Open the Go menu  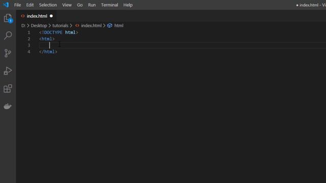click(79, 5)
